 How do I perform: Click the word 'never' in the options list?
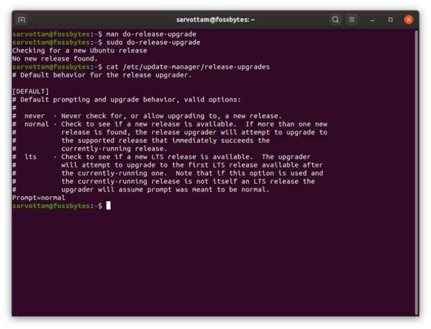click(34, 116)
